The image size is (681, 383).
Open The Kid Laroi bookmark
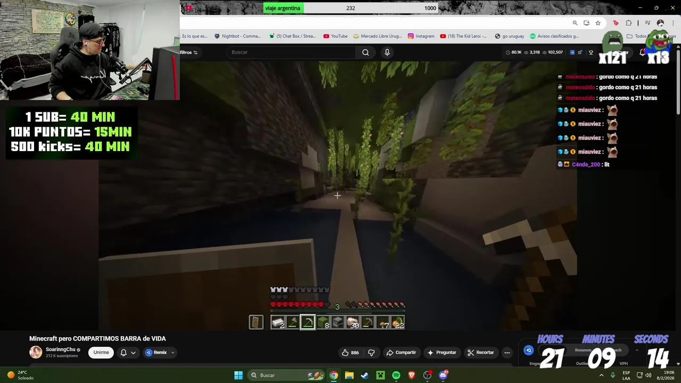coord(463,36)
